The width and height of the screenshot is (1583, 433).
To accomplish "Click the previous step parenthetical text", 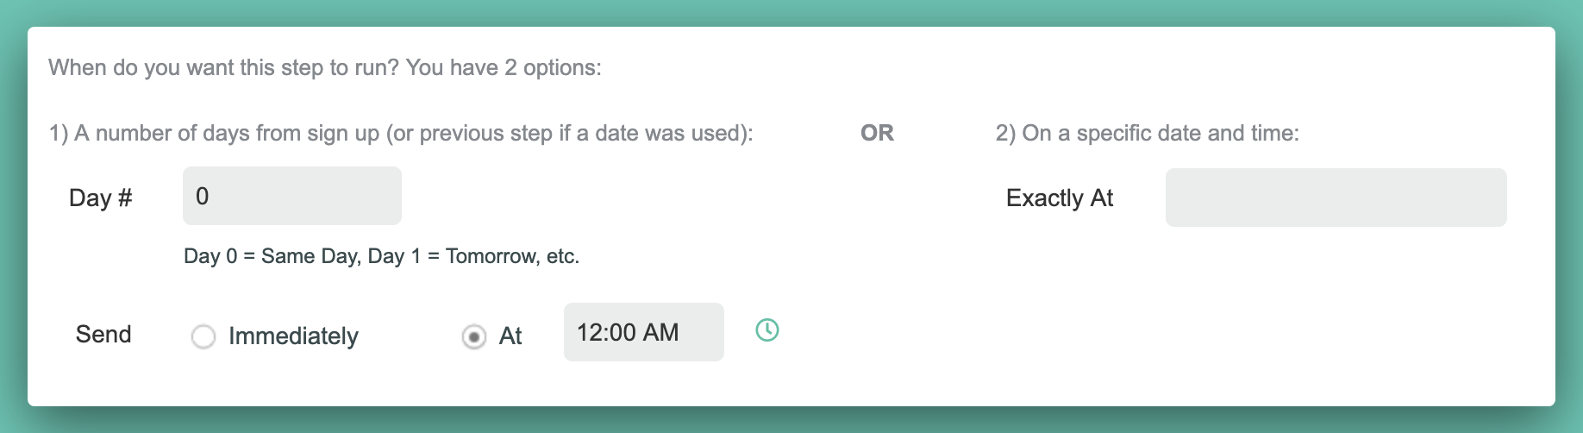I will coord(569,134).
